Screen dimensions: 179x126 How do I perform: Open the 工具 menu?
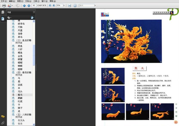pyautogui.click(x=35, y=1)
